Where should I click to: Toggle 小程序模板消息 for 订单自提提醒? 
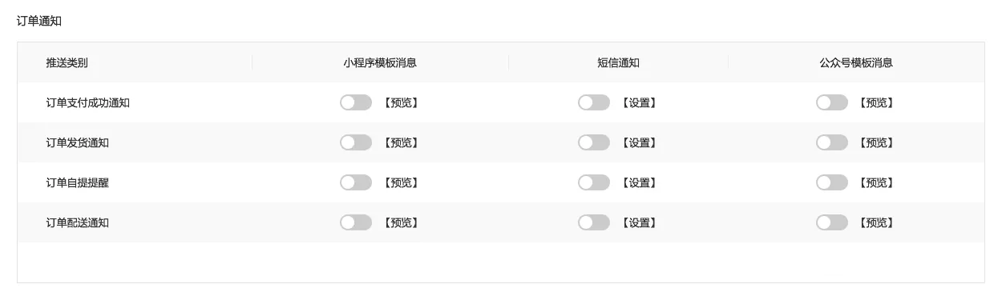(356, 182)
